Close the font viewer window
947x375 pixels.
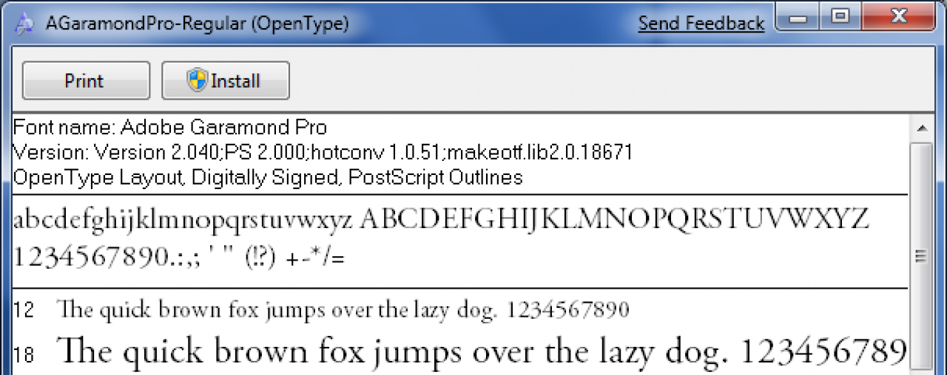pos(899,16)
